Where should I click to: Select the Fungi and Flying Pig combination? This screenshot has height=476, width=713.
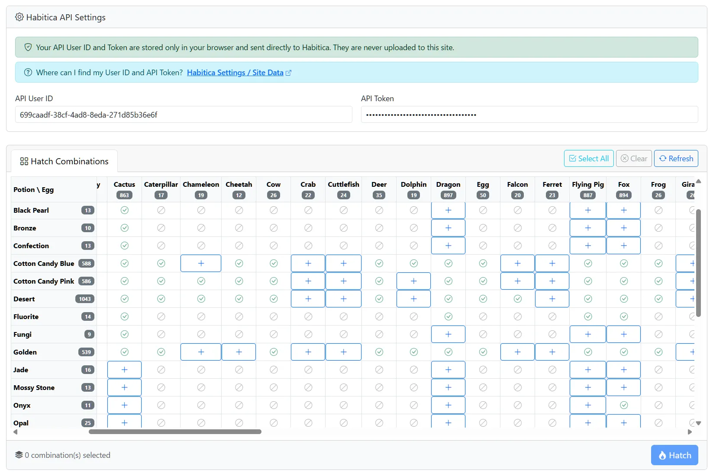588,334
